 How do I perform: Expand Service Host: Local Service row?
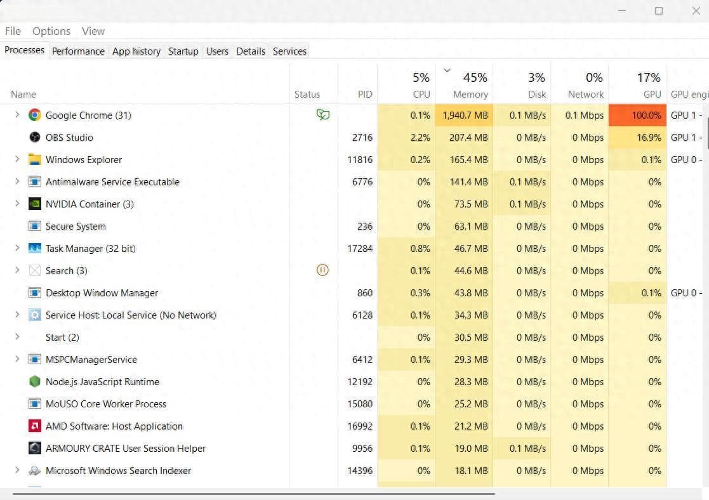click(x=17, y=314)
